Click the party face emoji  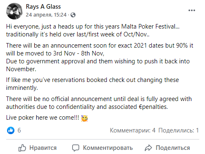(85, 118)
